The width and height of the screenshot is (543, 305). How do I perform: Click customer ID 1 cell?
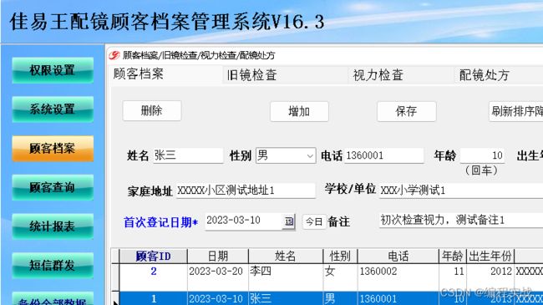coord(153,298)
